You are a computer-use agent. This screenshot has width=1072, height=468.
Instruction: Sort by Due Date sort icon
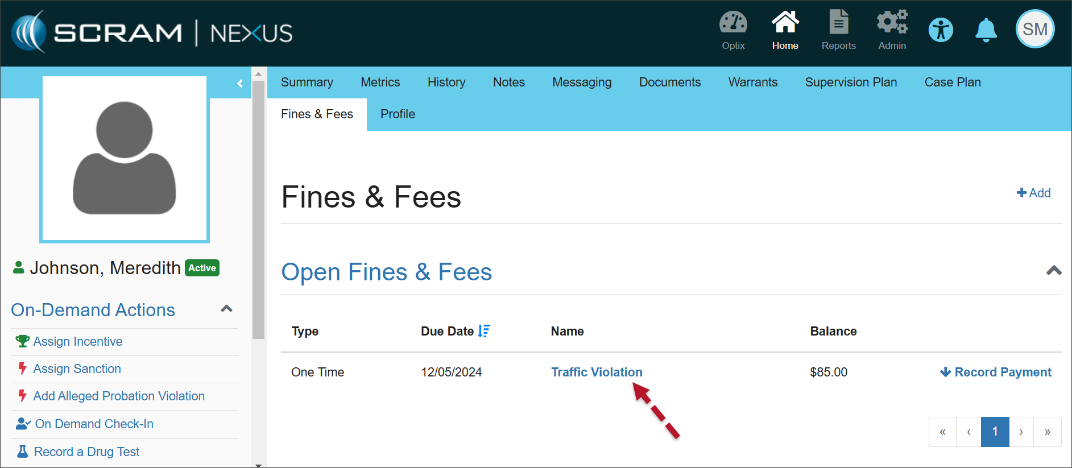coord(484,331)
